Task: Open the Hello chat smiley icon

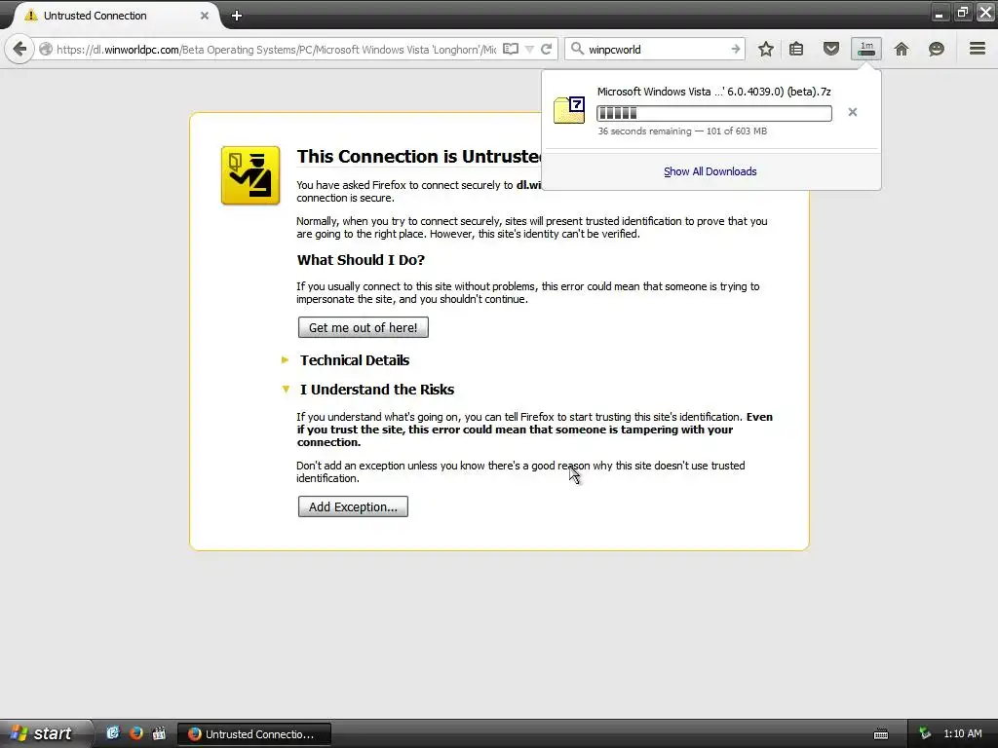Action: pos(936,49)
